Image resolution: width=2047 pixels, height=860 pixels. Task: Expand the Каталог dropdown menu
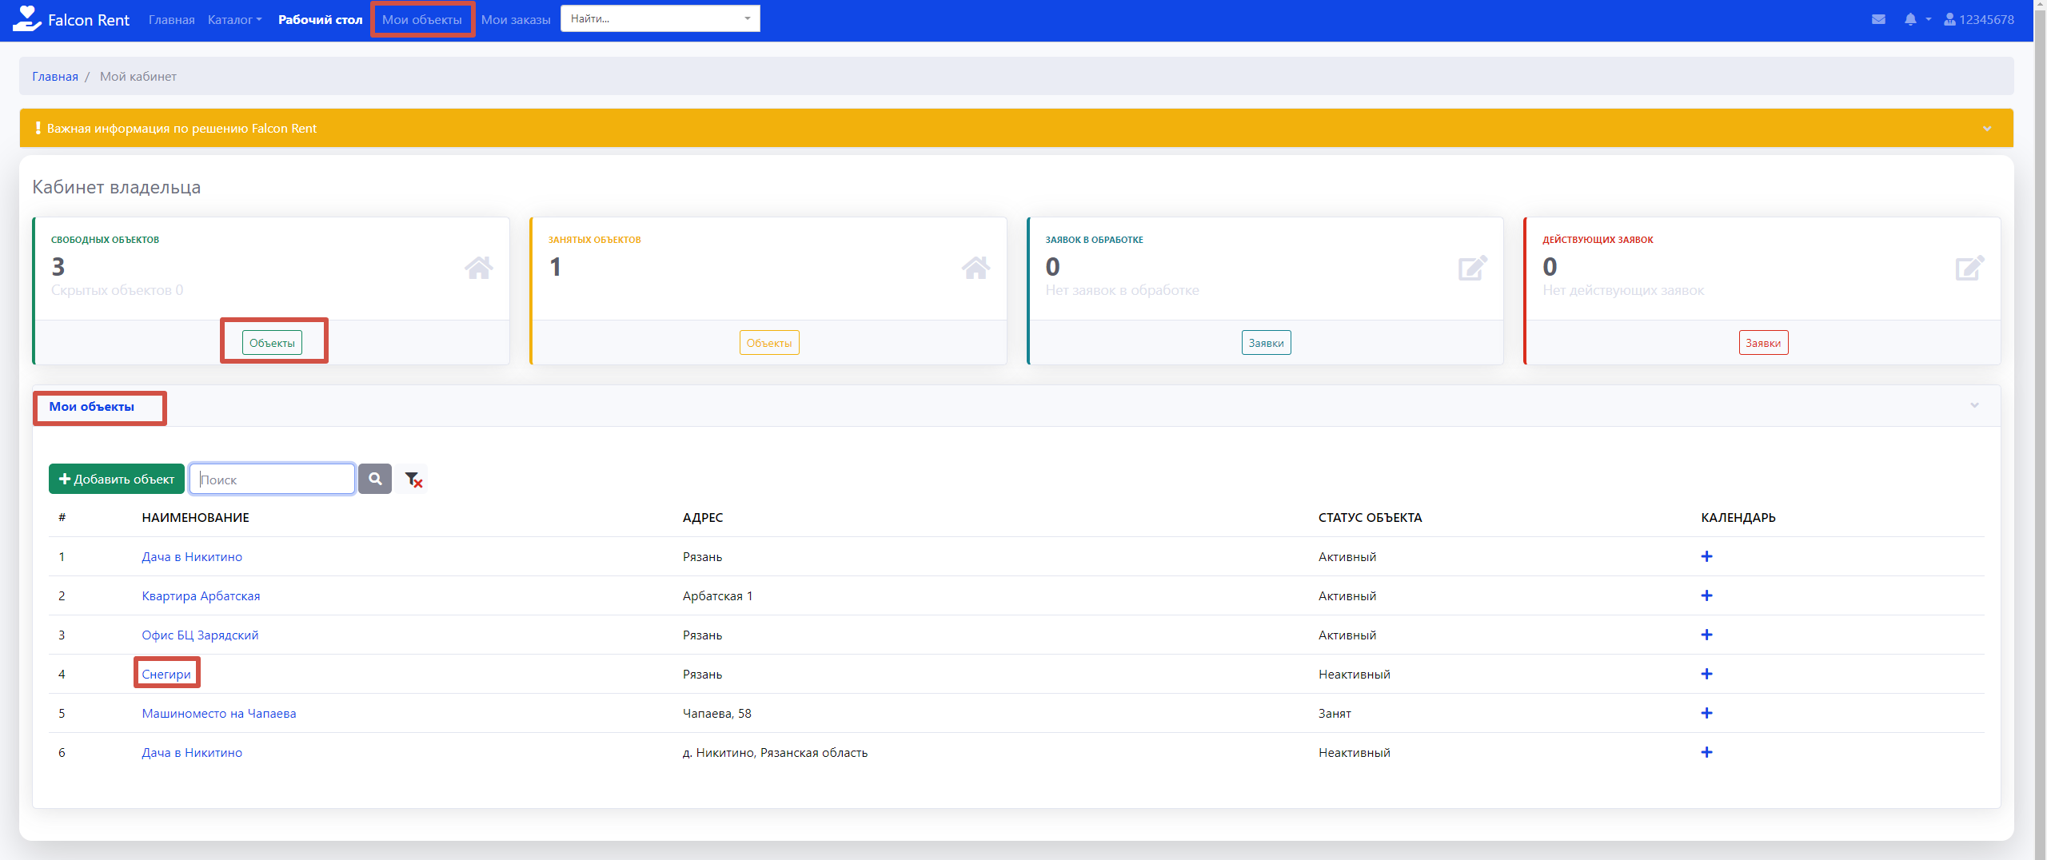pos(234,19)
